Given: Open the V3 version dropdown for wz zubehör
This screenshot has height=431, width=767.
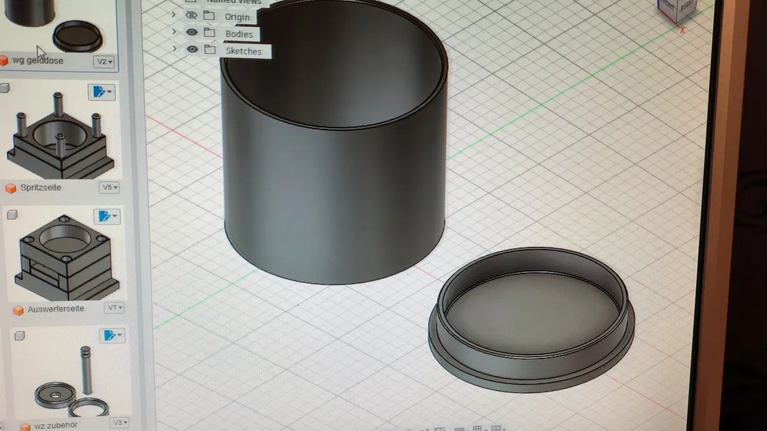Looking at the screenshot, I should pos(120,423).
